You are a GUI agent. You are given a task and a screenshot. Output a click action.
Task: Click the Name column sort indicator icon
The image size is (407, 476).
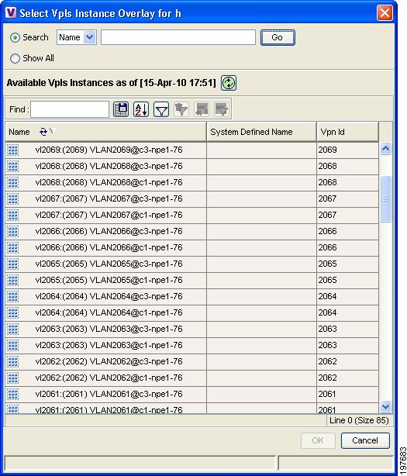coord(43,132)
